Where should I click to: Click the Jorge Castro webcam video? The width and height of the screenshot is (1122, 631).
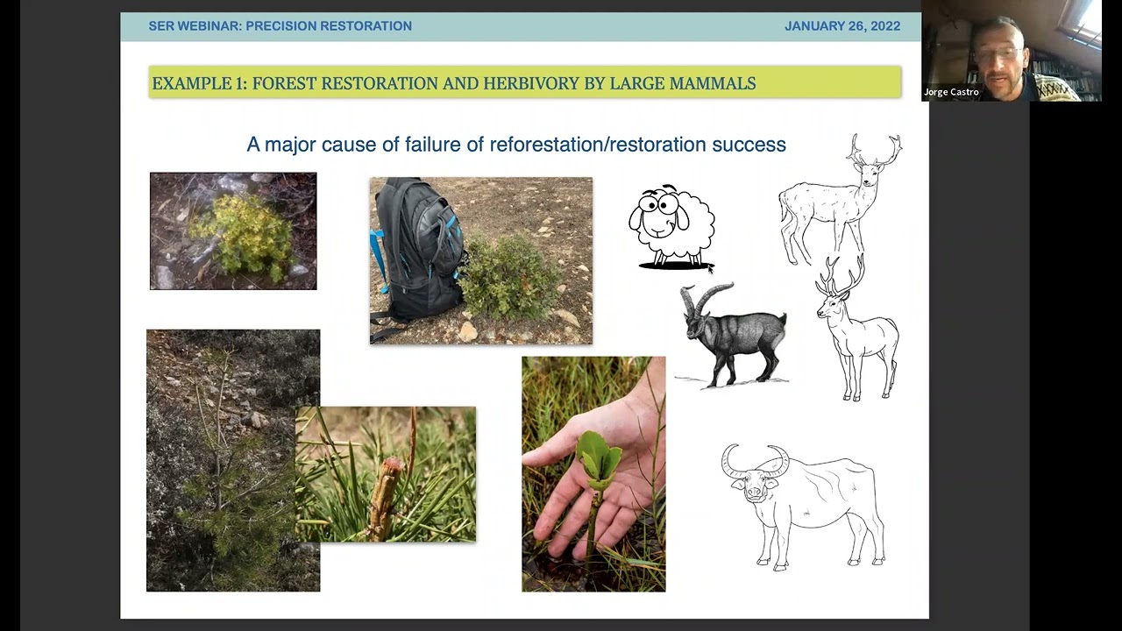[1012, 51]
